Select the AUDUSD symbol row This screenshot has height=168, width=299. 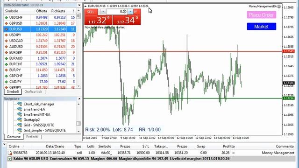pyautogui.click(x=40, y=47)
